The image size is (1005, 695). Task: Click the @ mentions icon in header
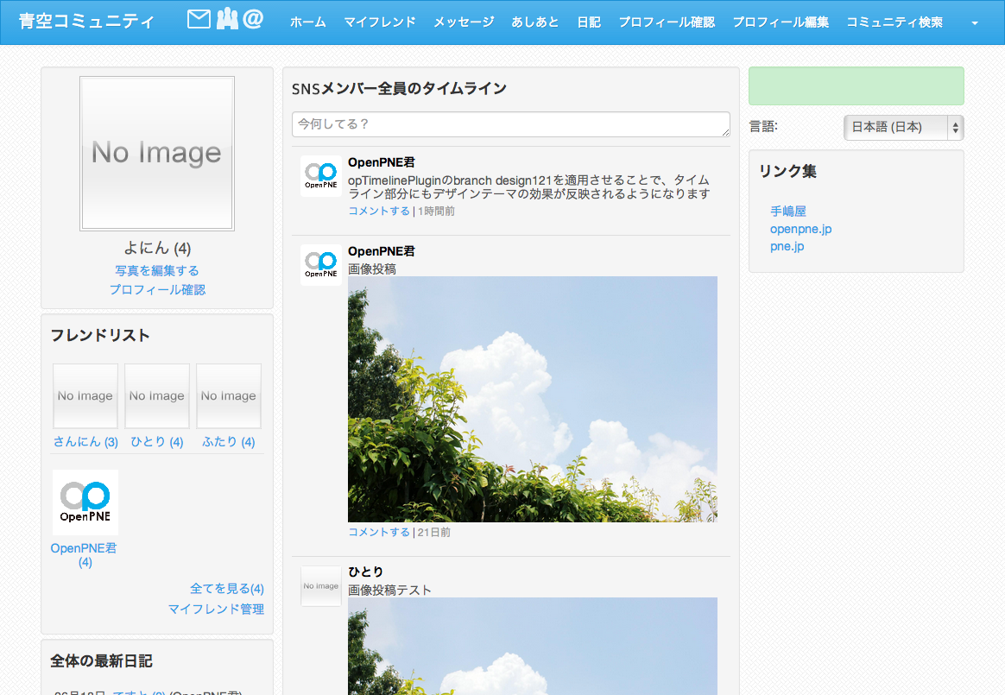pyautogui.click(x=253, y=19)
